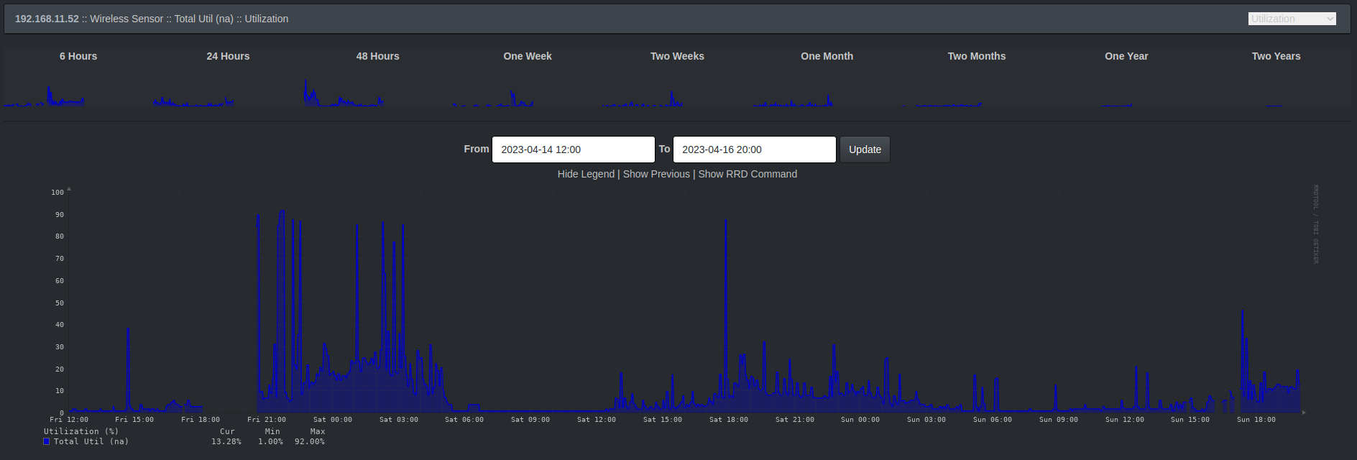Click the To date input field
1357x460 pixels.
tap(754, 149)
